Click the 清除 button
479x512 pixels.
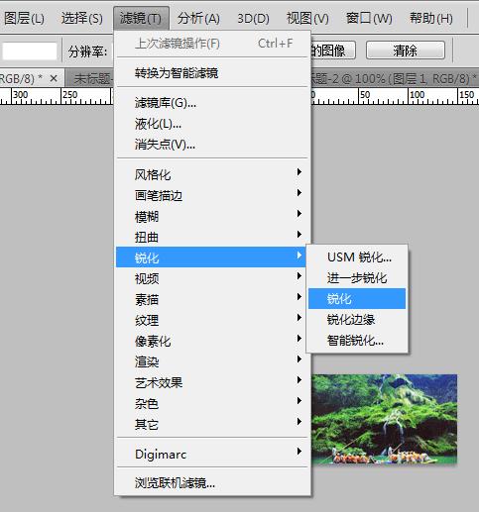(x=406, y=51)
